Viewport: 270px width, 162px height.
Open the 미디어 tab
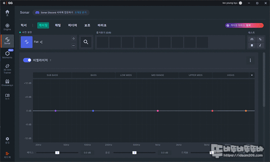point(73,25)
